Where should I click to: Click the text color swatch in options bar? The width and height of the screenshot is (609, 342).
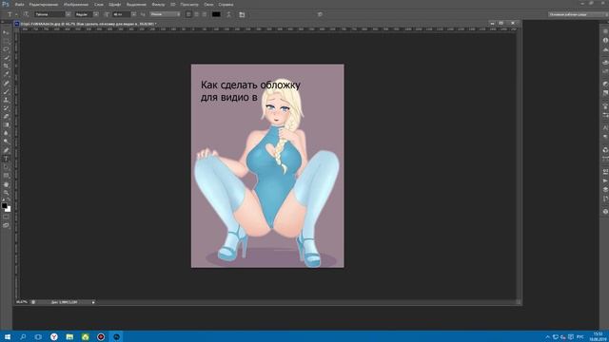tap(216, 14)
